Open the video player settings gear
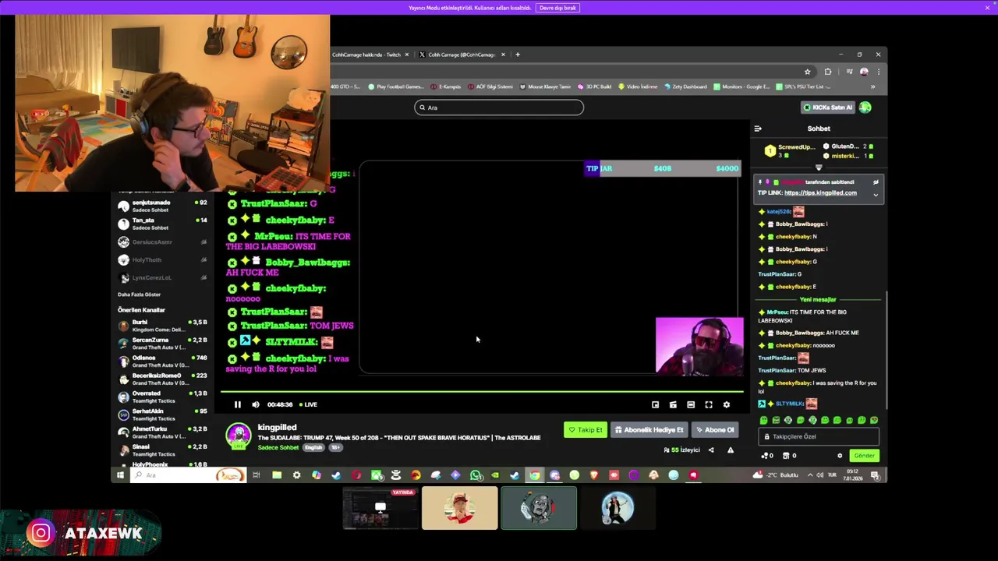Image resolution: width=998 pixels, height=561 pixels. 727,404
